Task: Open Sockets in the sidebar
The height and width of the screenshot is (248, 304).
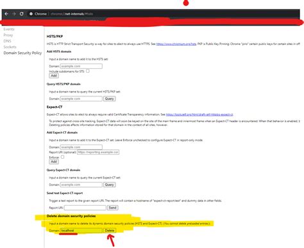Action: coord(10,47)
